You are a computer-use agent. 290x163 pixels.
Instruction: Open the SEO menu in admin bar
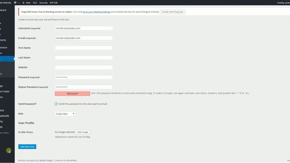(35, 3)
